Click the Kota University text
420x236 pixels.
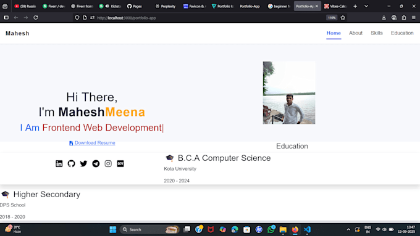coord(180,169)
